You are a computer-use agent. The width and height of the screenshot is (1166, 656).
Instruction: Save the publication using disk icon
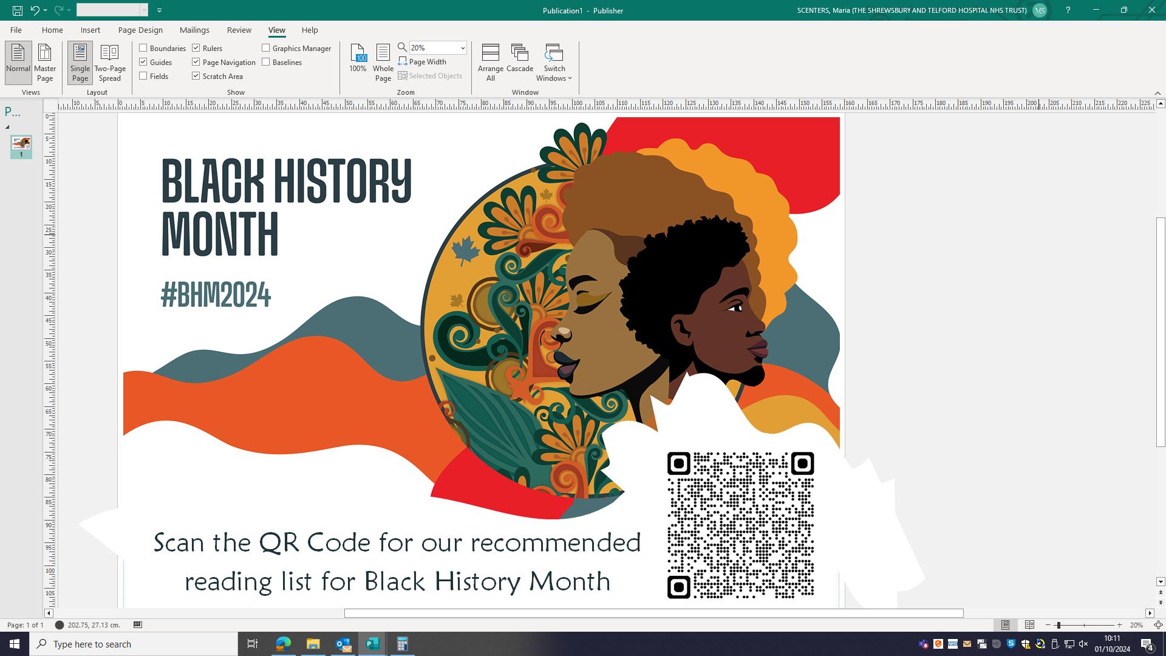point(18,10)
